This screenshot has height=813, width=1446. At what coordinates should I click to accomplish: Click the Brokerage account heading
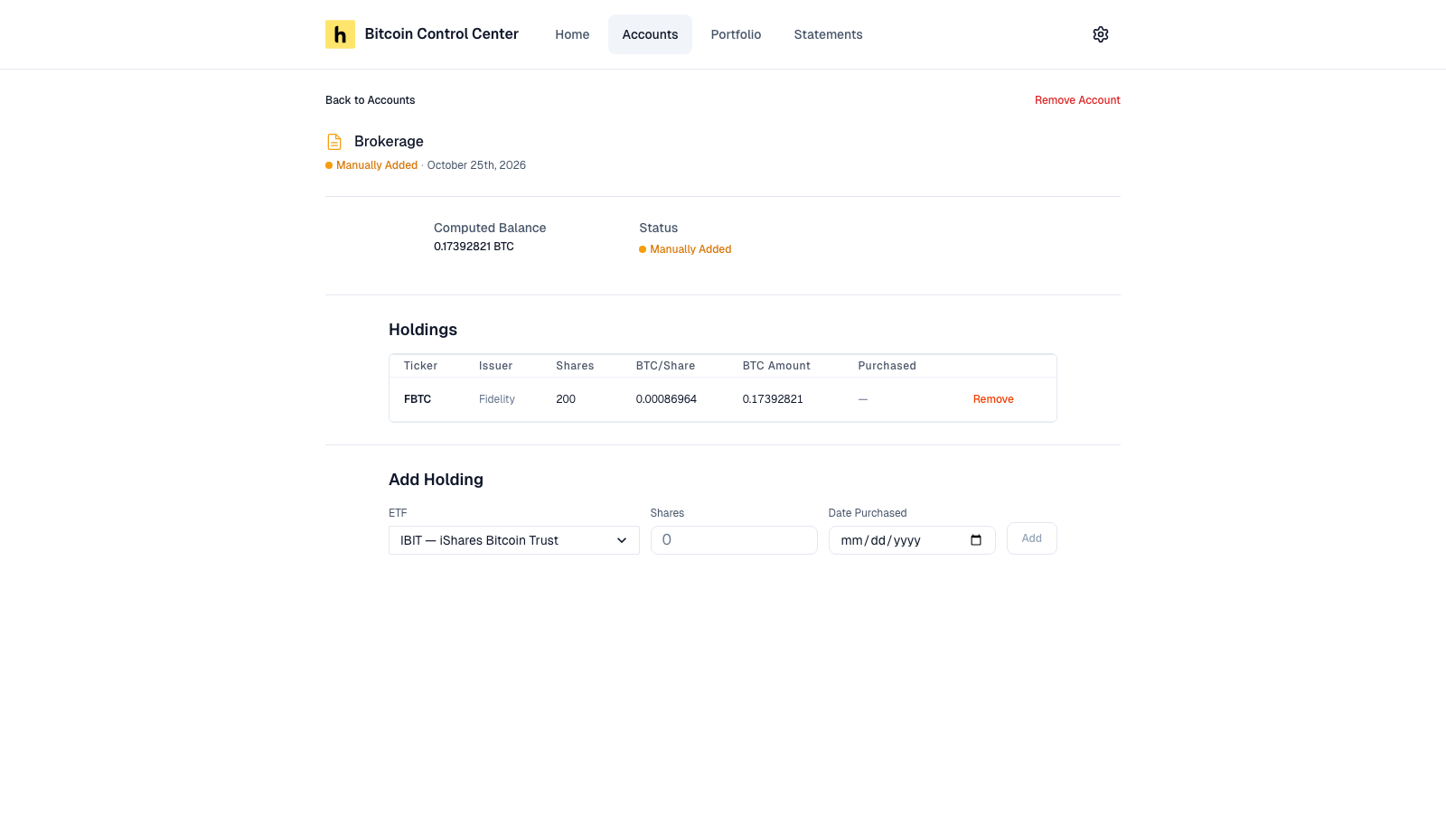(389, 142)
